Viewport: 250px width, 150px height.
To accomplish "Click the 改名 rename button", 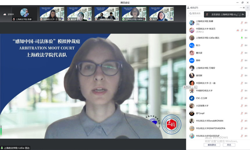I will 229,145.
